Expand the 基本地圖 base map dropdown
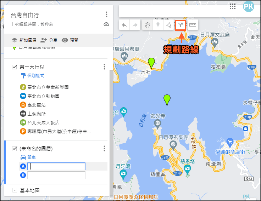261x201 pixels. tap(15, 190)
